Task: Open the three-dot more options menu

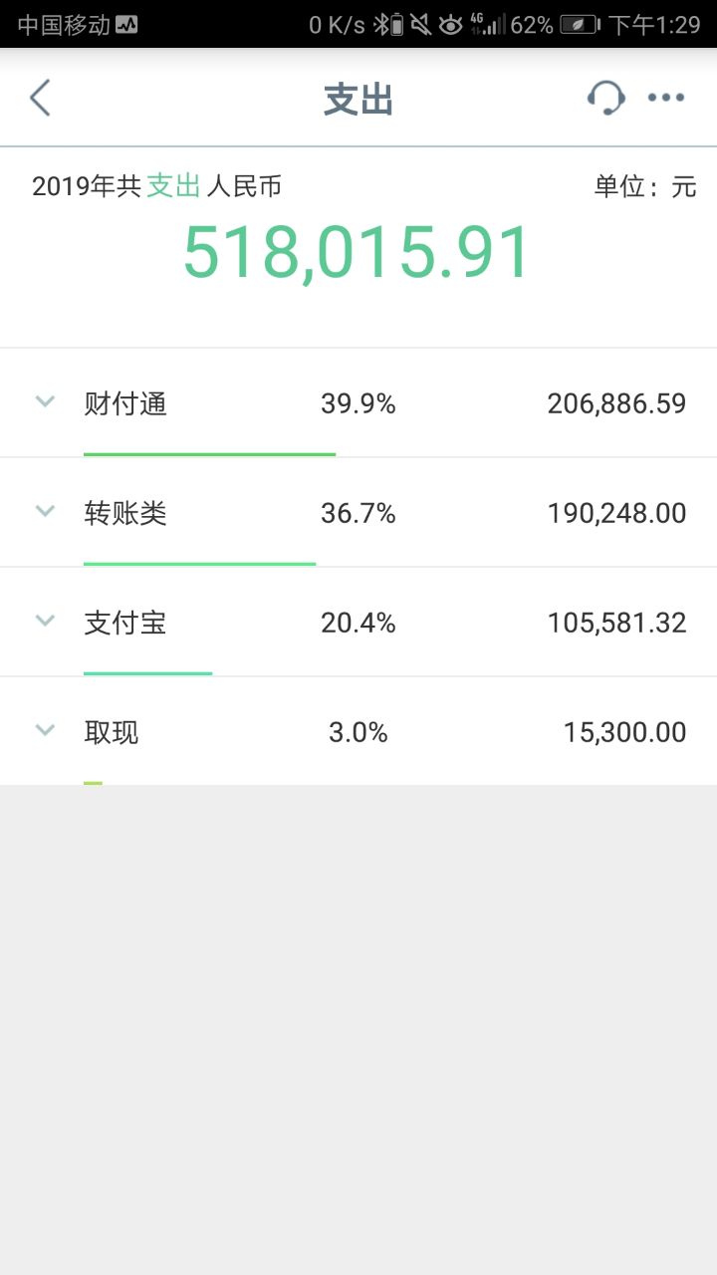Action: [x=666, y=98]
